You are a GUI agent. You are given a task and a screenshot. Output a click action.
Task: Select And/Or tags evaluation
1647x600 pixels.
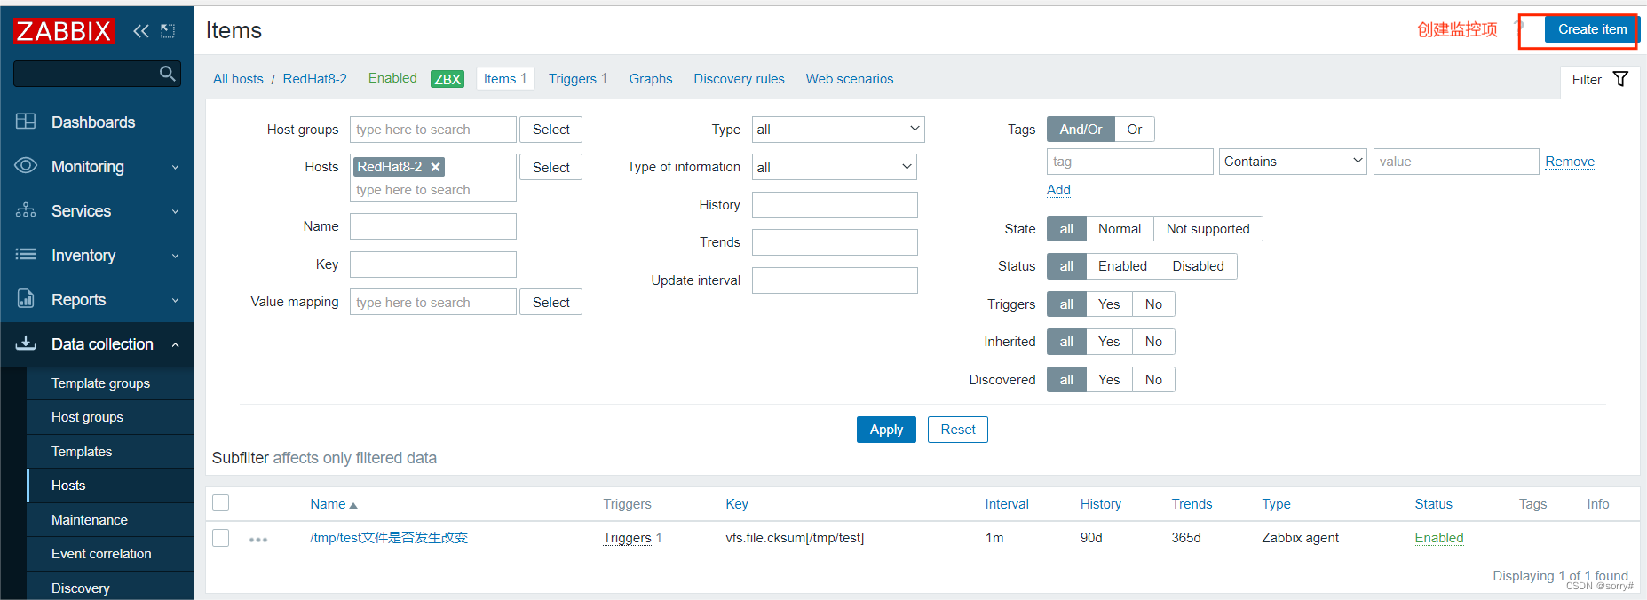[1081, 130]
